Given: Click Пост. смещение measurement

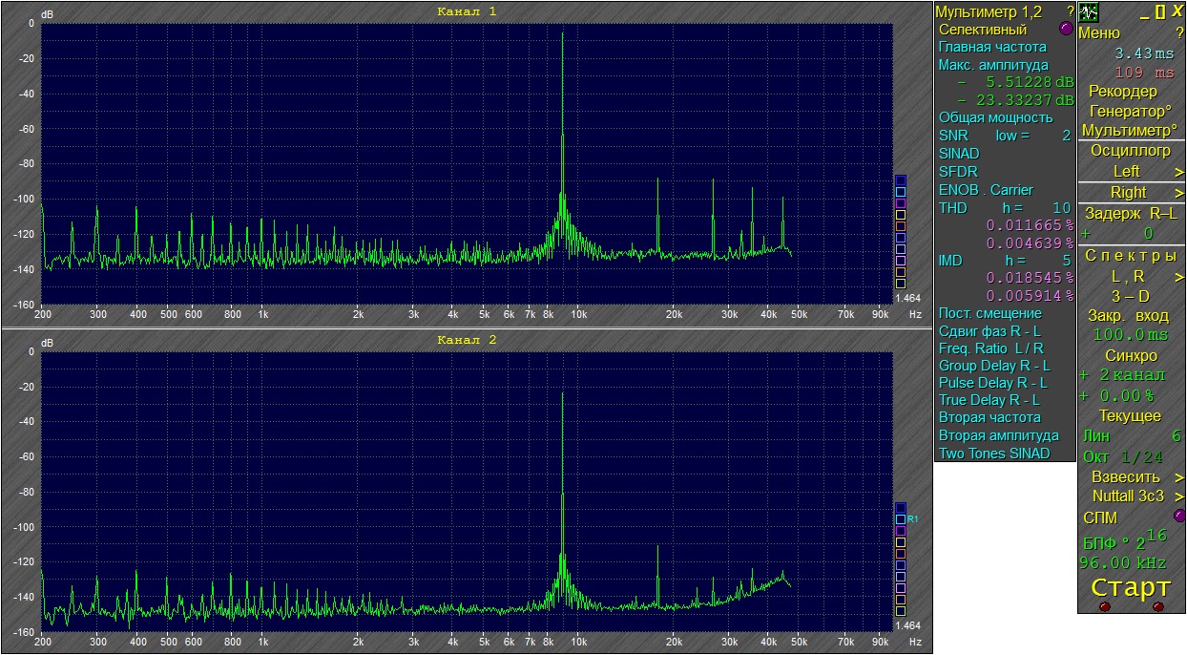Looking at the screenshot, I should point(990,313).
